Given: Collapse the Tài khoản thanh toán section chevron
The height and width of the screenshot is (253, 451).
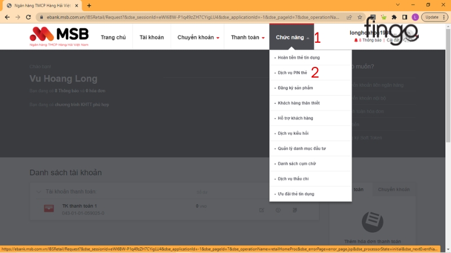Looking at the screenshot, I should click(38, 192).
